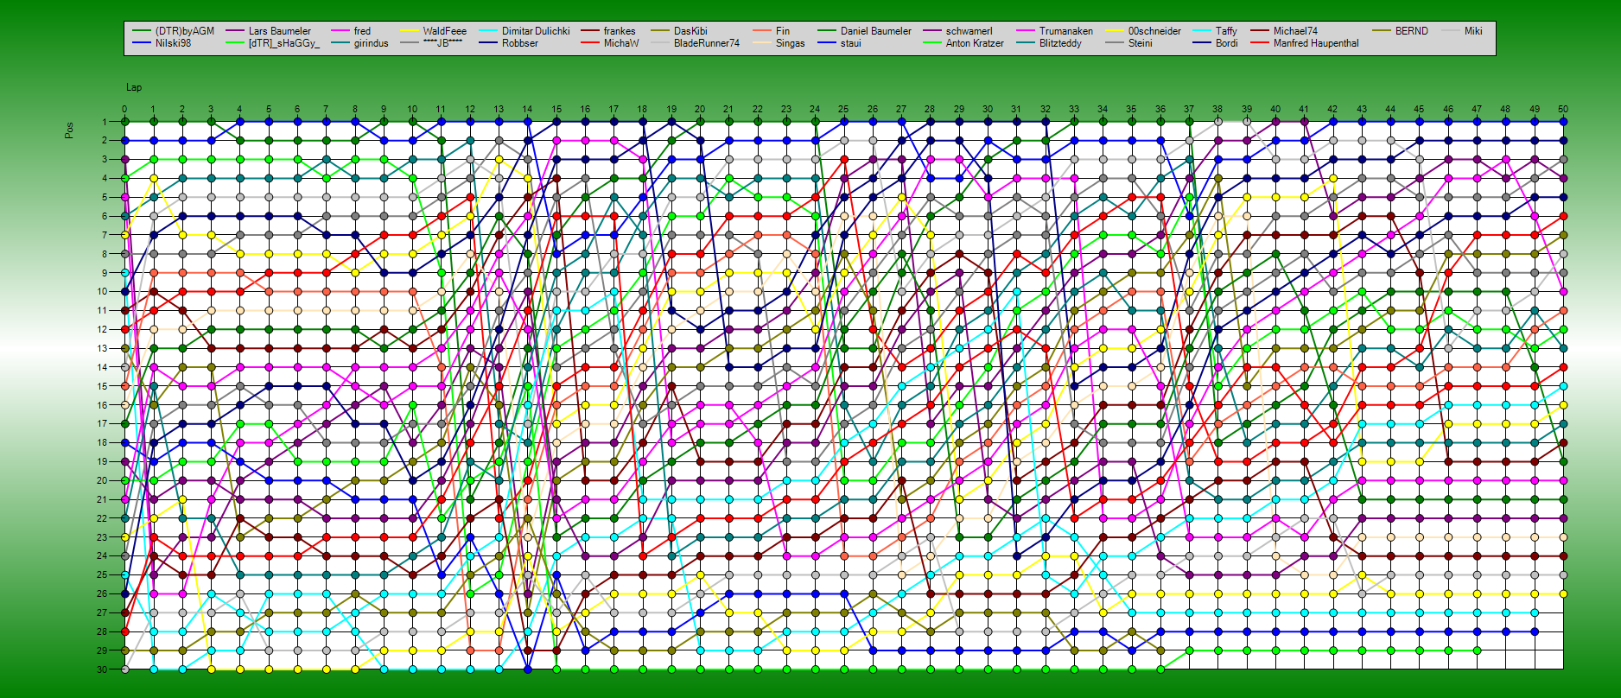Image resolution: width=1621 pixels, height=698 pixels.
Task: Click the Fin legend label
Action: 783,31
